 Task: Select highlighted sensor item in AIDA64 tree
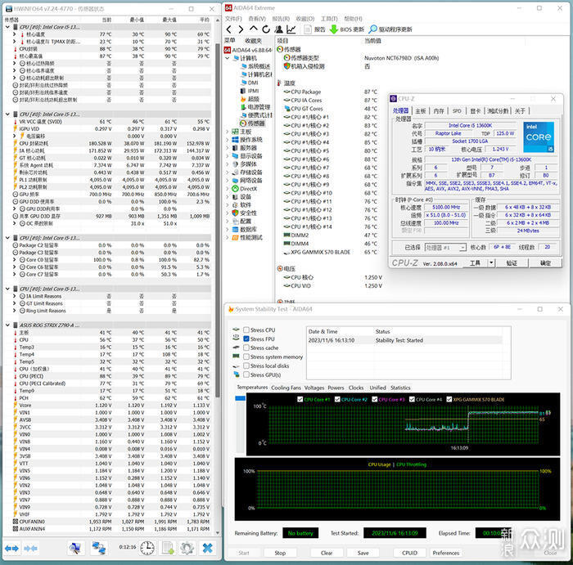coord(252,123)
